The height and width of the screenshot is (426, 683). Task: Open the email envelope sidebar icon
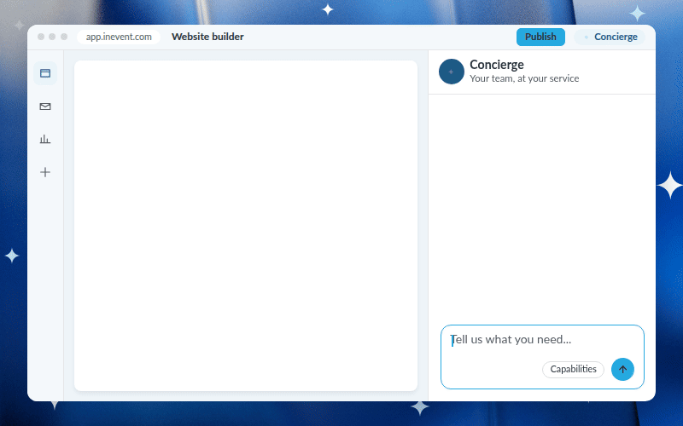pyautogui.click(x=45, y=106)
